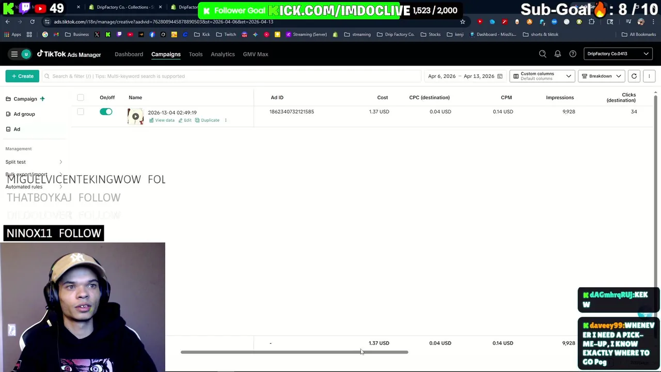Click the green Create button
The width and height of the screenshot is (661, 372).
(x=22, y=76)
